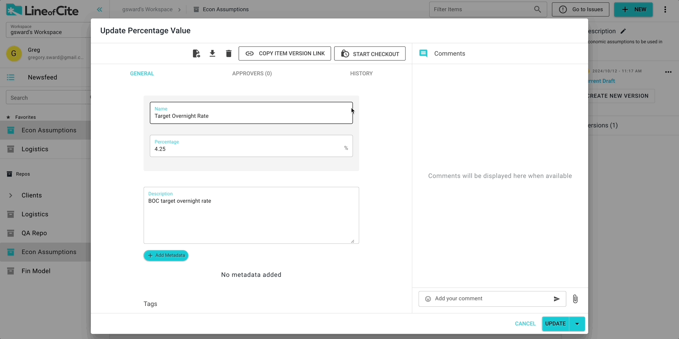Click the trash delete icon
This screenshot has height=339, width=679.
229,53
